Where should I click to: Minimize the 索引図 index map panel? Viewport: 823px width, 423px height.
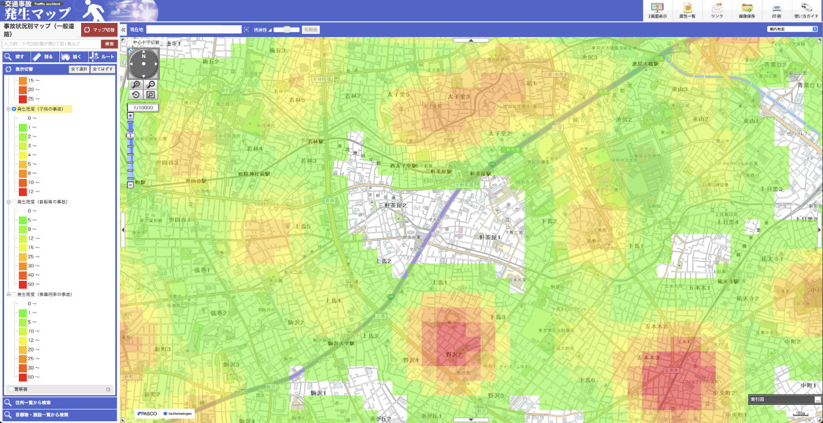818,399
